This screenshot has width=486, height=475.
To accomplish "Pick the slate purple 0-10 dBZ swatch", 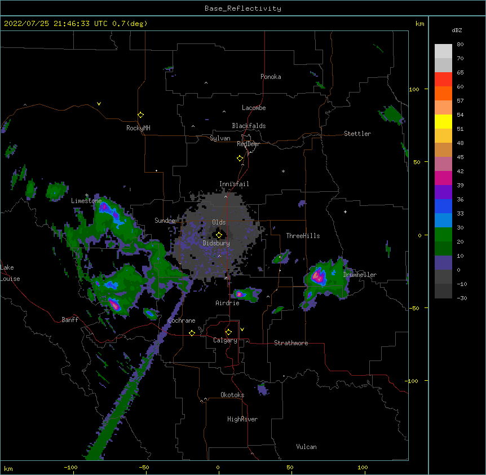I will (443, 263).
